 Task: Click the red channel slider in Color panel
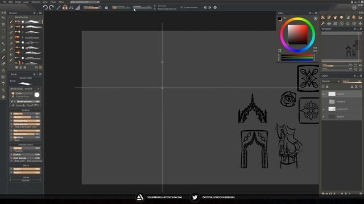click(297, 56)
